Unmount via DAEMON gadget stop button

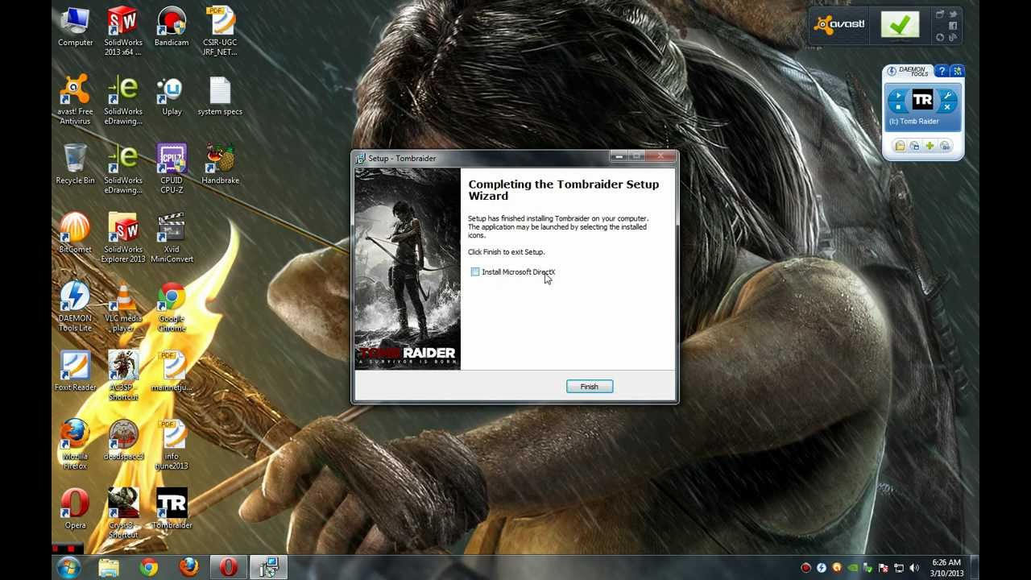[x=899, y=107]
